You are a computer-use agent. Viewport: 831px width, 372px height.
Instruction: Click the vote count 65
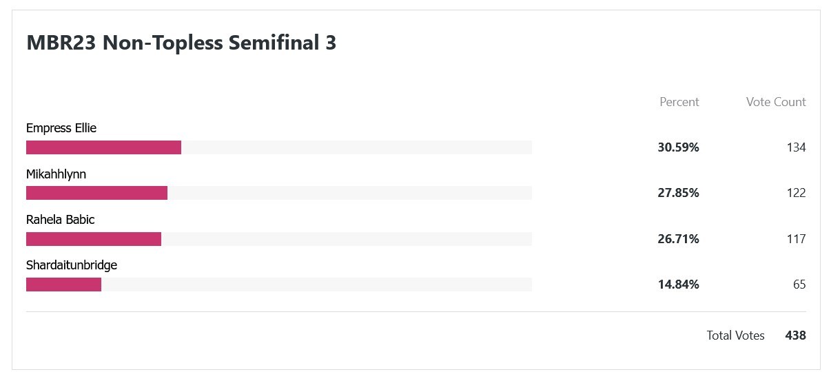pyautogui.click(x=799, y=285)
